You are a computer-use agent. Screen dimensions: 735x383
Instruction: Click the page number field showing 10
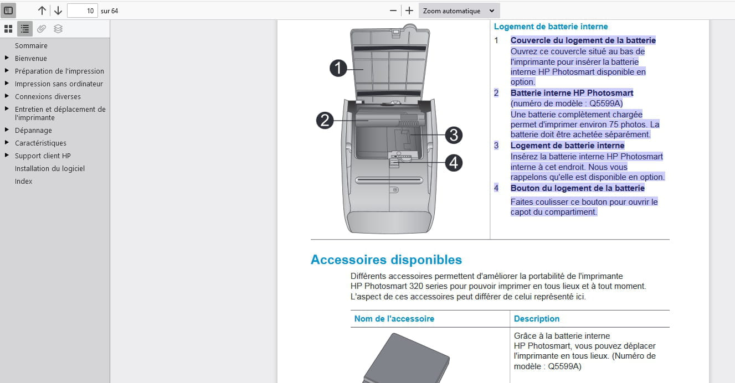coord(83,11)
